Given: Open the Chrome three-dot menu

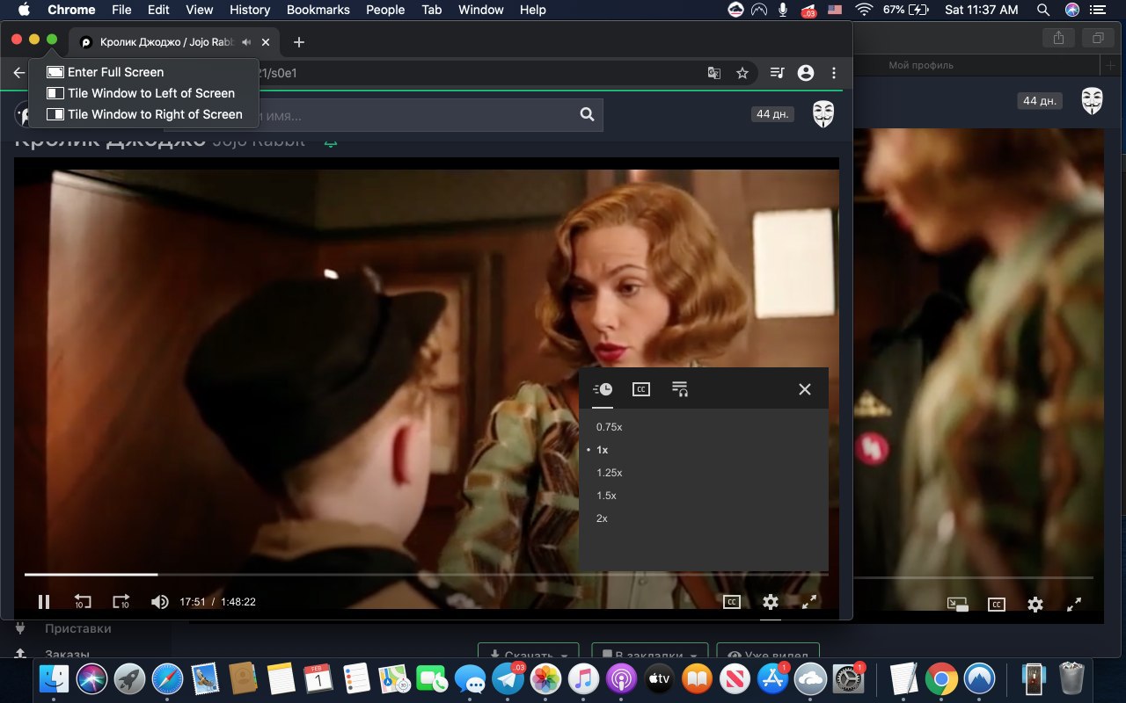Looking at the screenshot, I should click(x=834, y=73).
